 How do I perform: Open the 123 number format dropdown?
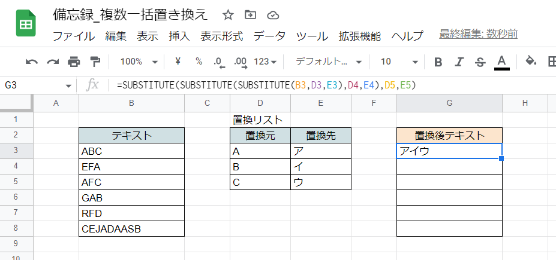click(265, 62)
